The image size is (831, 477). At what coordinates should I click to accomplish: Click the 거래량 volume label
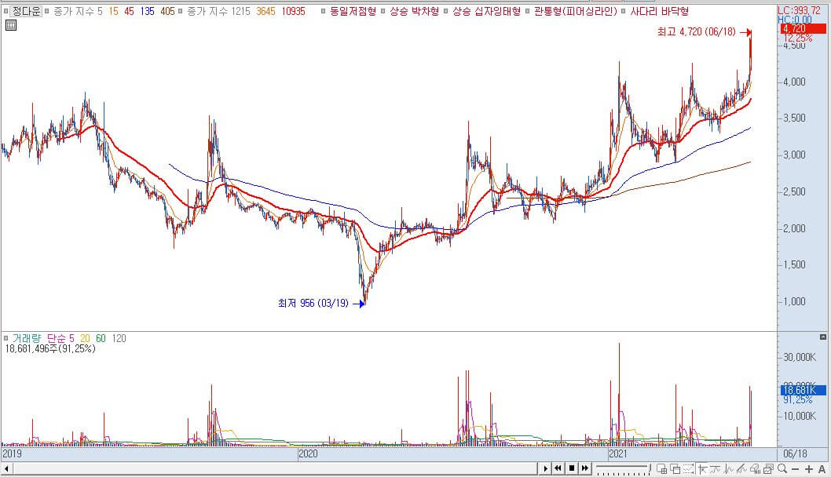tap(27, 338)
